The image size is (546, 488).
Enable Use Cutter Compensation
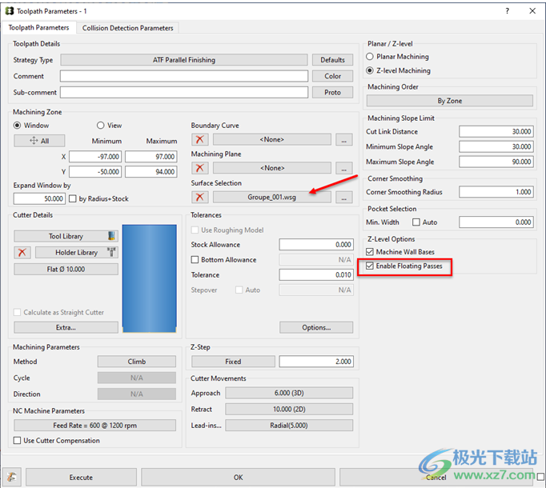point(17,441)
